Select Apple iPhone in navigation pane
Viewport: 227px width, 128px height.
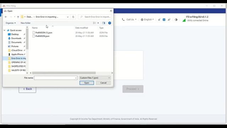17,54
